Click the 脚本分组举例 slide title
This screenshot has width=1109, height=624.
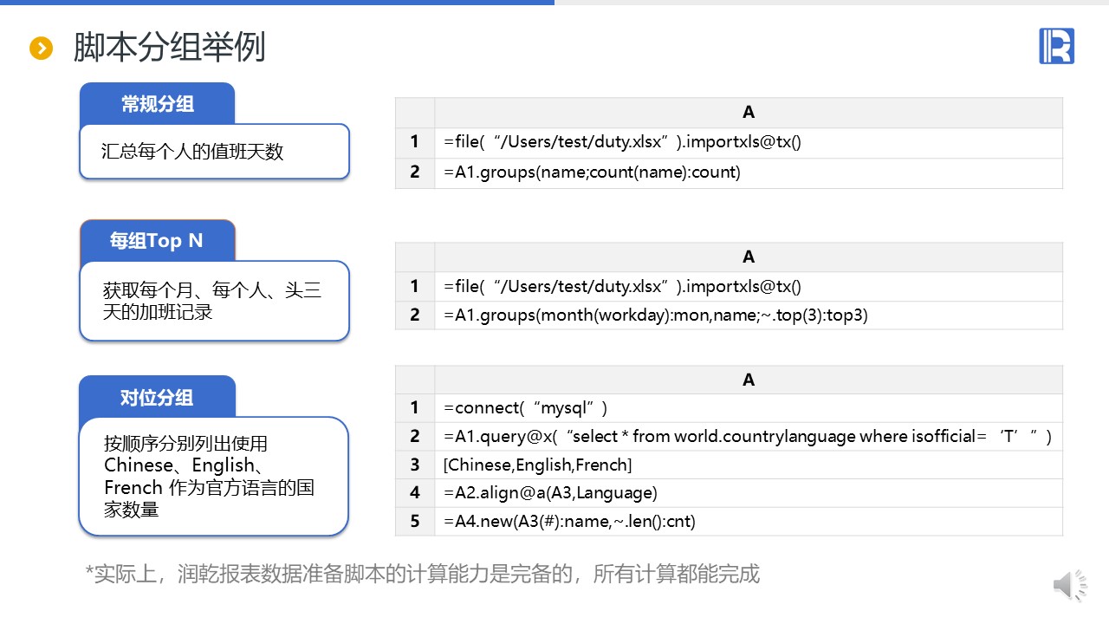coord(169,48)
